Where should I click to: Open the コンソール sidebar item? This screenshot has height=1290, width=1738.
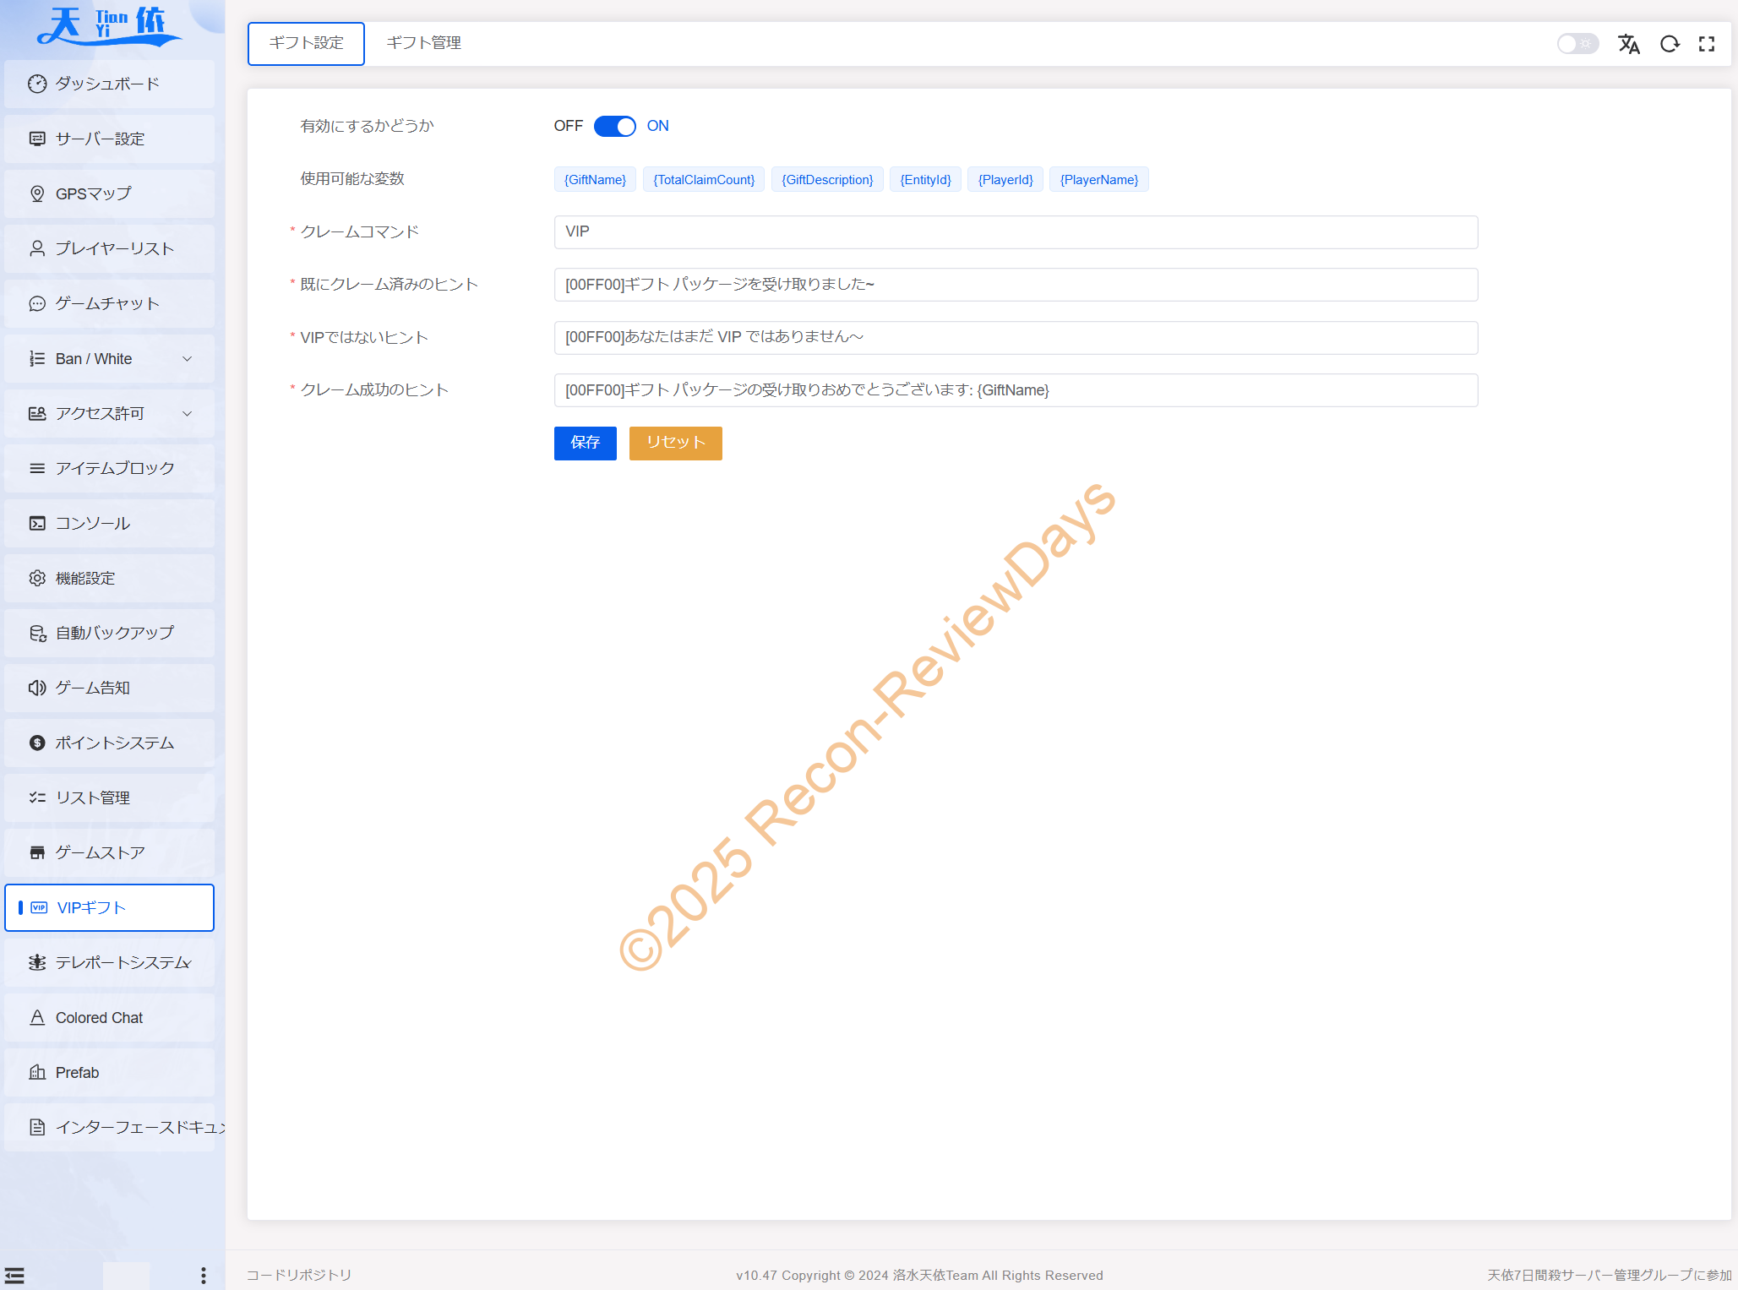coord(109,523)
